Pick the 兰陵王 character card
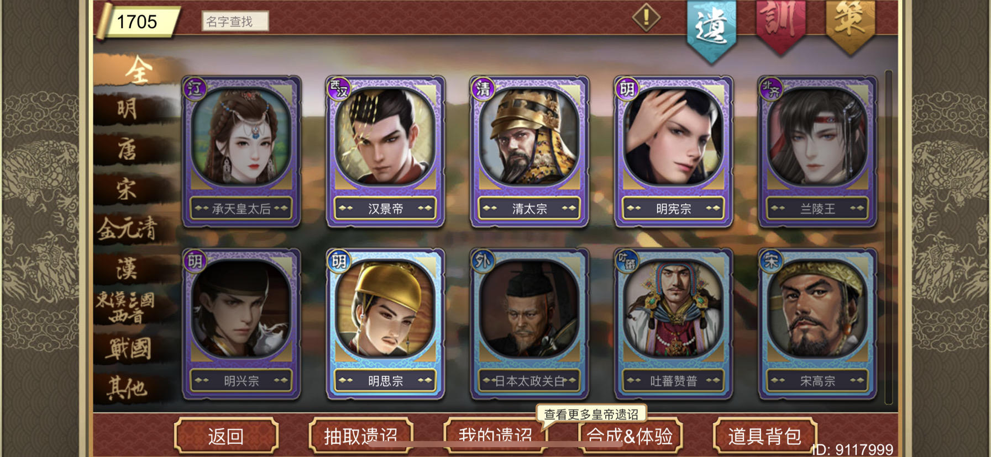Screen dimensions: 991x457 coord(817,152)
